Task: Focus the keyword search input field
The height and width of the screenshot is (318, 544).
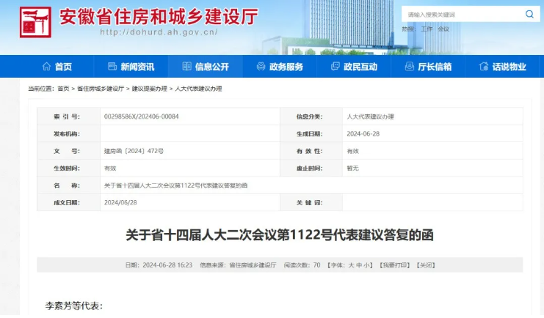Action: (x=459, y=15)
